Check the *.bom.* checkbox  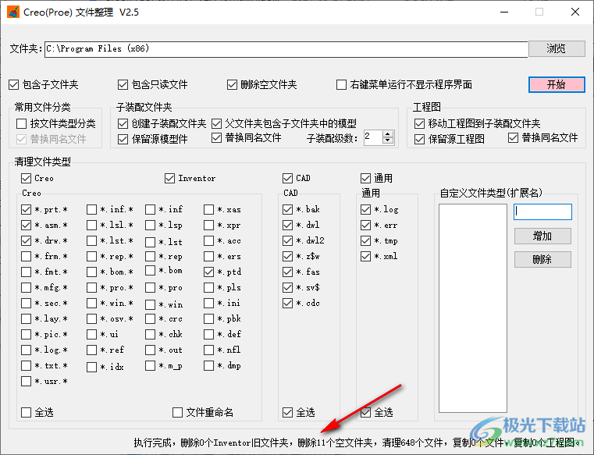(91, 272)
